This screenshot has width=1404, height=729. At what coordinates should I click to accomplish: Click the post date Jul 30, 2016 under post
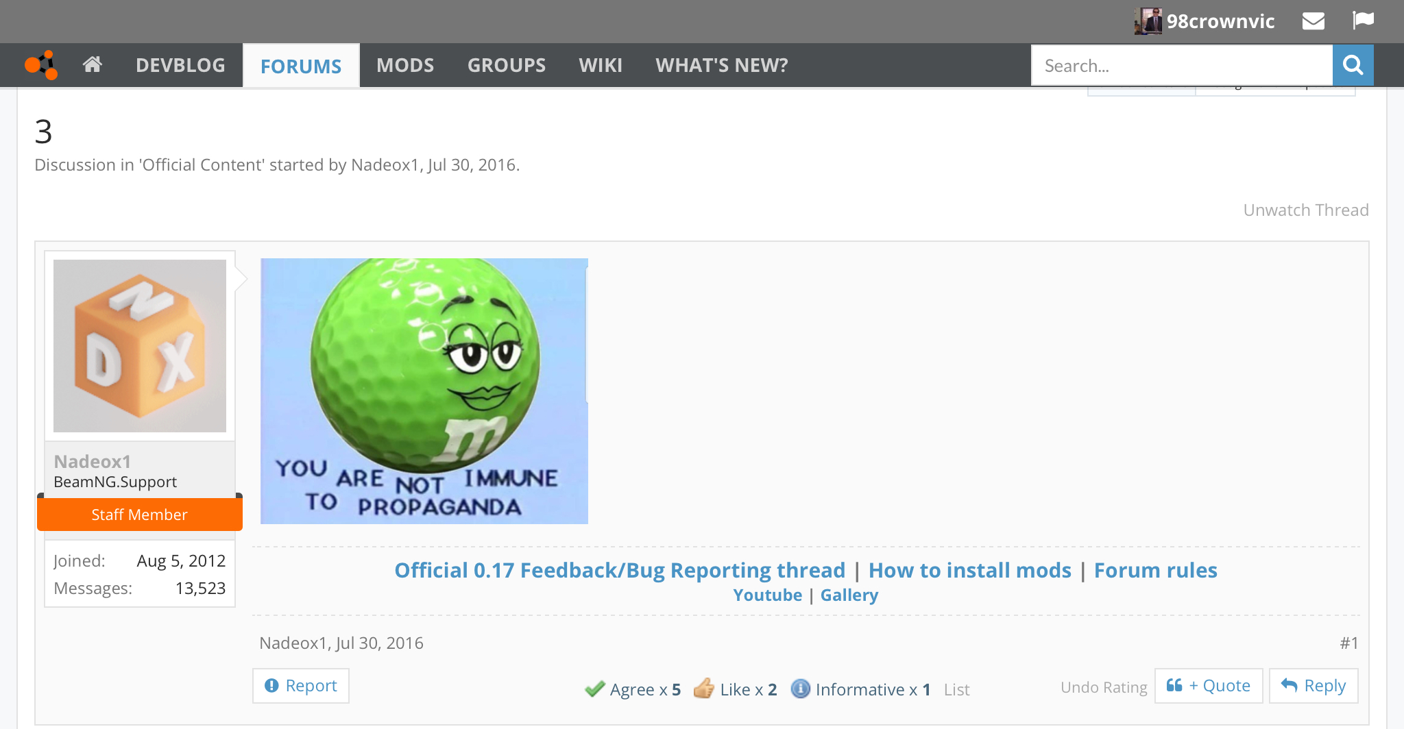point(379,643)
